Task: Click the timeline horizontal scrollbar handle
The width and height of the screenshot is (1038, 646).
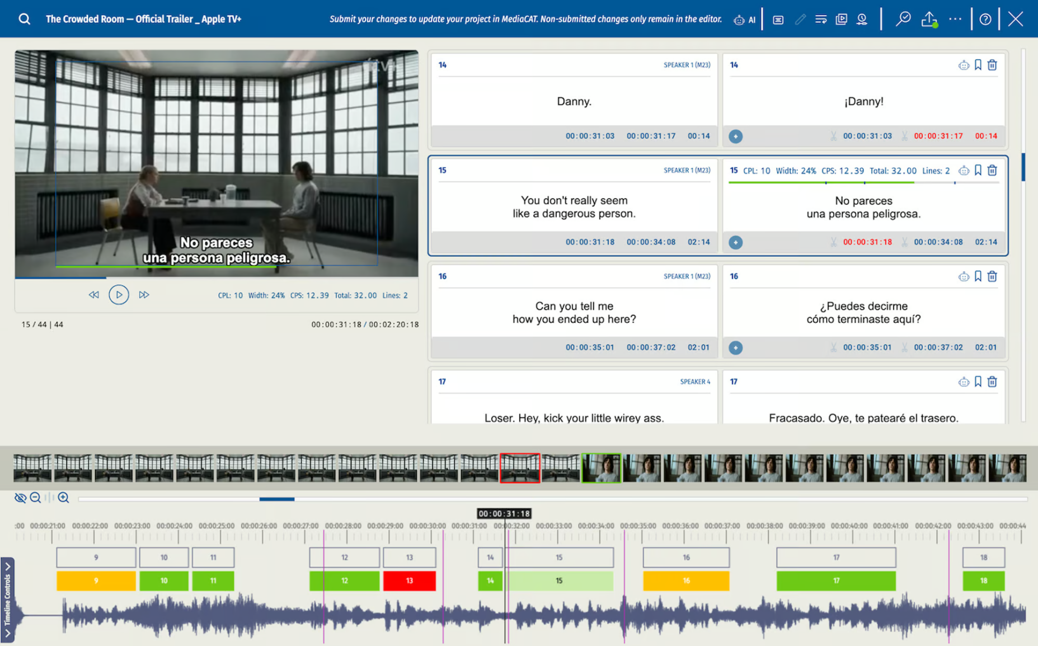Action: pyautogui.click(x=276, y=499)
